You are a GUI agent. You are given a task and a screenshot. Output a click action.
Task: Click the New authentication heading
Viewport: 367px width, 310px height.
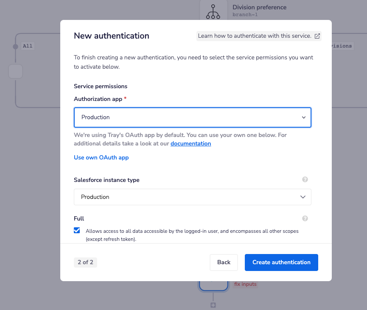[x=112, y=36]
